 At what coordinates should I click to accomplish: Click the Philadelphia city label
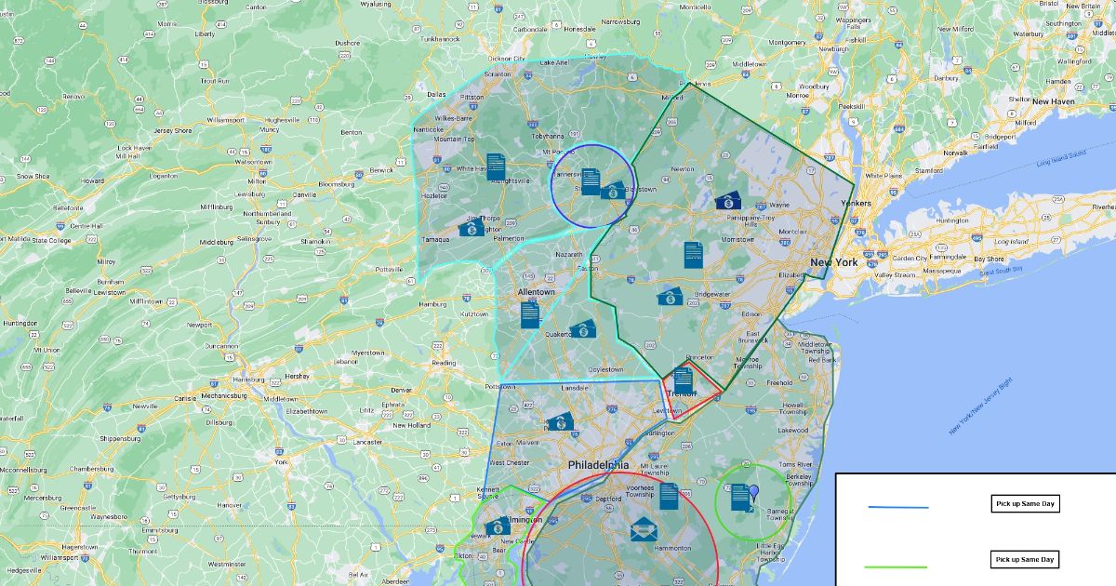pyautogui.click(x=599, y=465)
